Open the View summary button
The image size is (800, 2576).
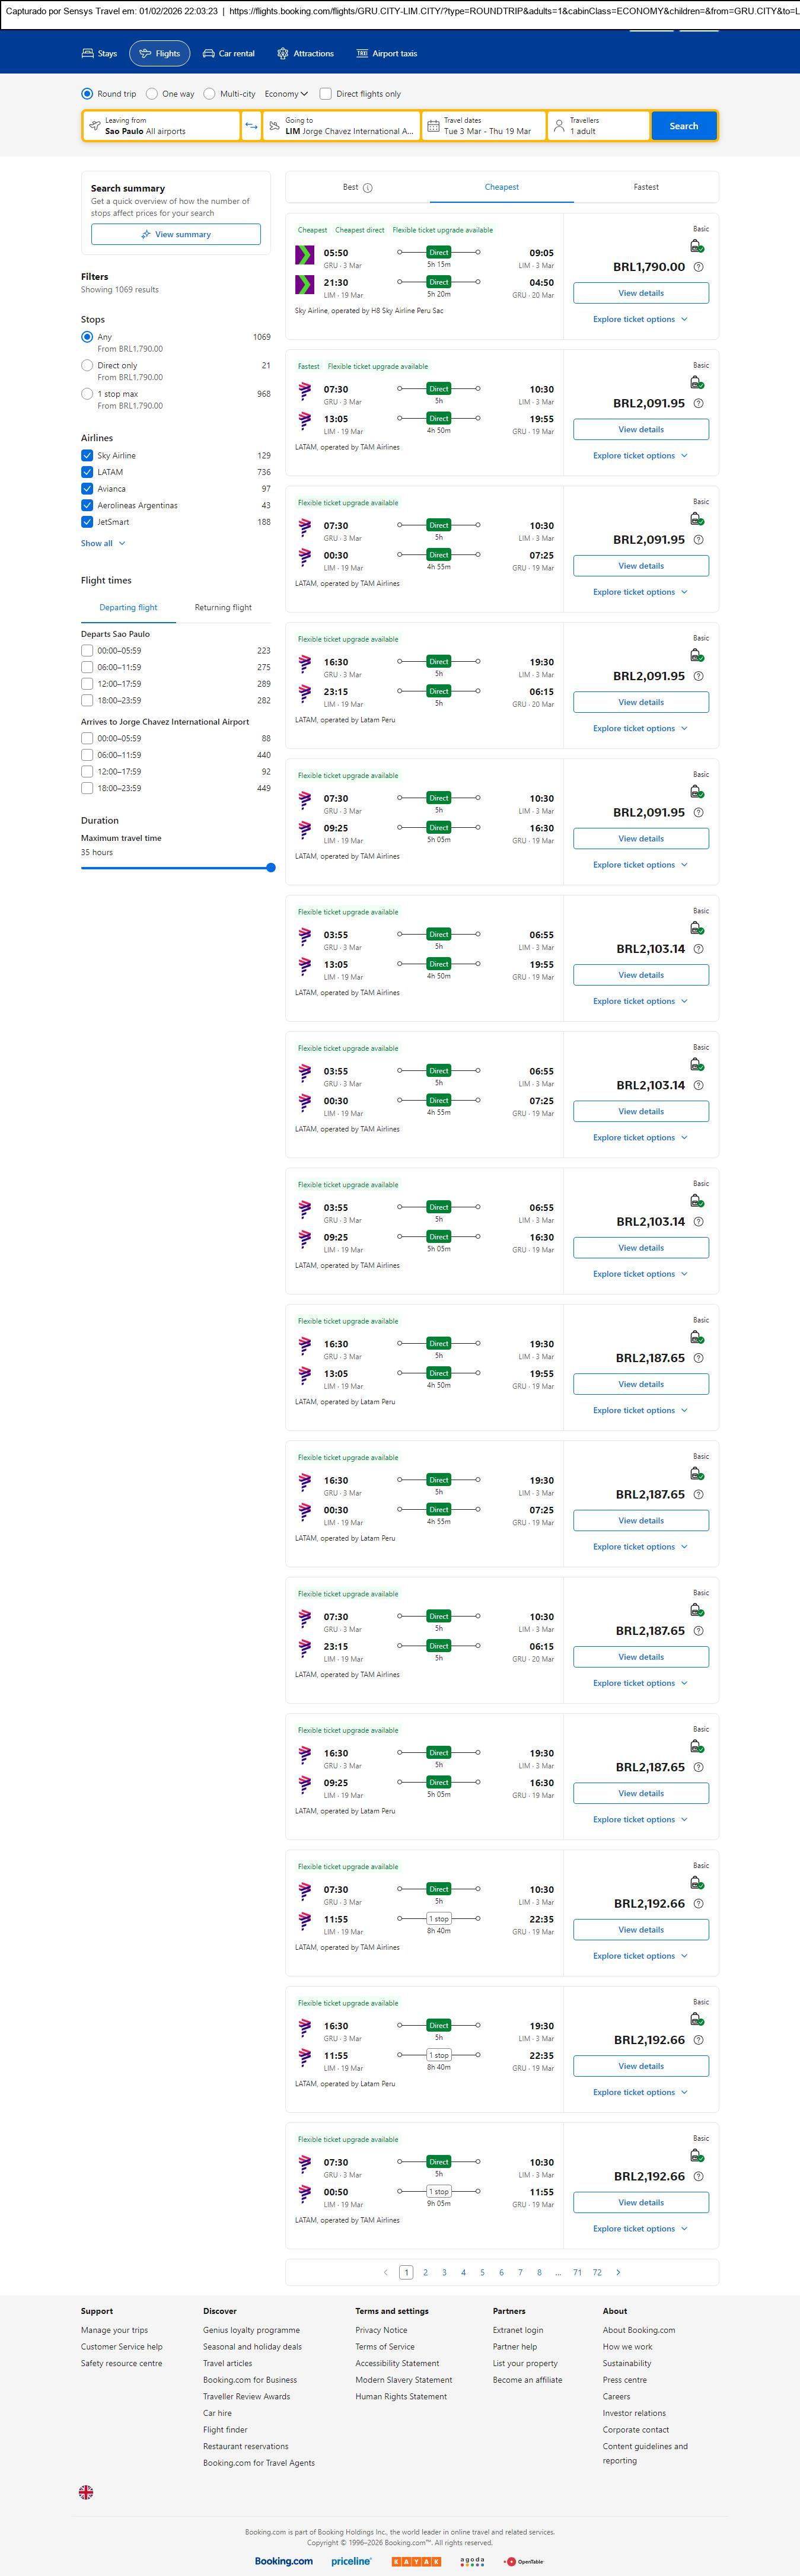click(x=176, y=235)
